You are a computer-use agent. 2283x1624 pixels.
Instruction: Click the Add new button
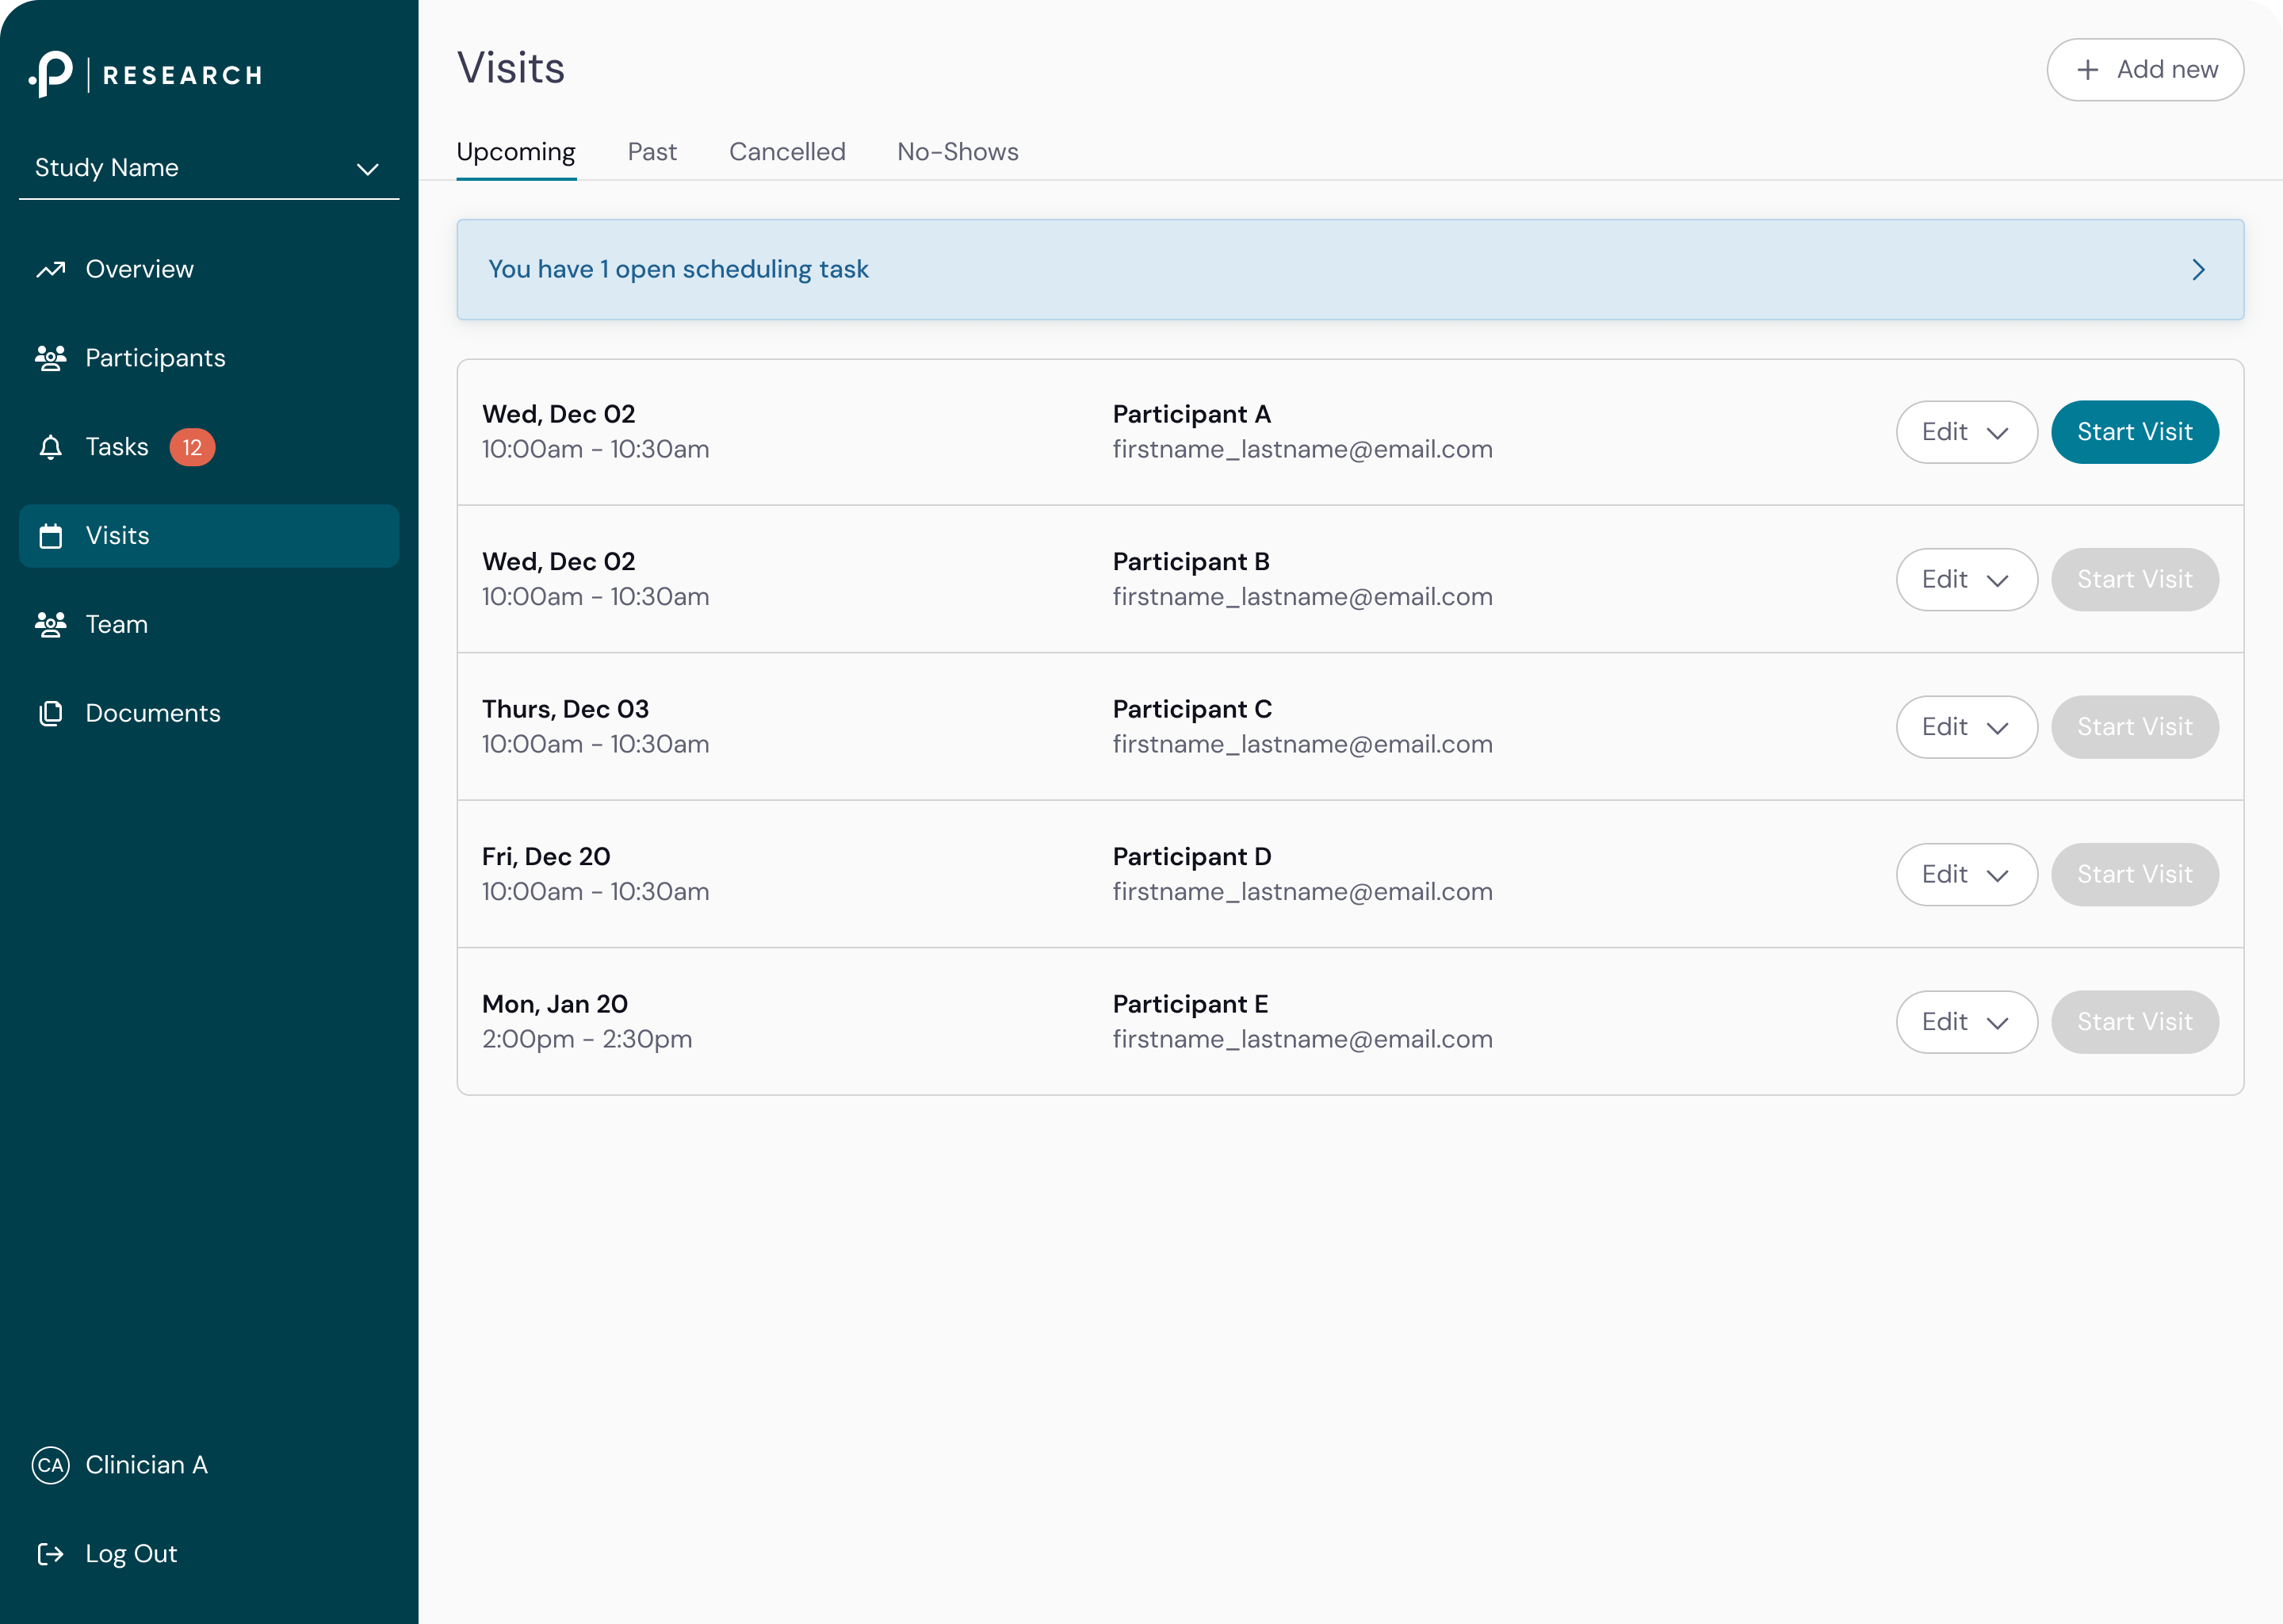coord(2144,70)
